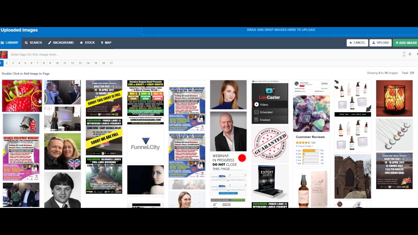
Task: Select the house with SALE sign thumbnail
Action: pyautogui.click(x=21, y=124)
